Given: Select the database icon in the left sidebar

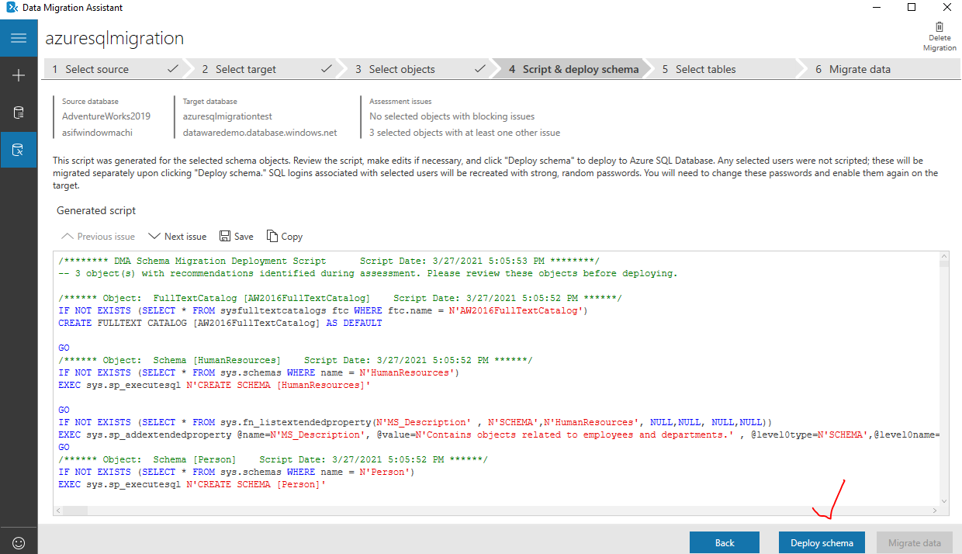Looking at the screenshot, I should coord(17,112).
